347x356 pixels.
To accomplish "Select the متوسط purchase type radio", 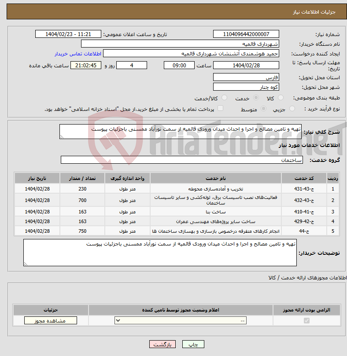I will [264, 109].
